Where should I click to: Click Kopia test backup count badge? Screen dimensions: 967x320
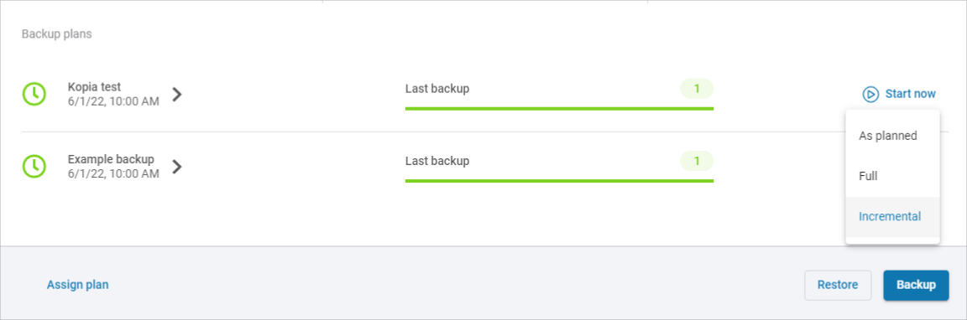pos(696,89)
